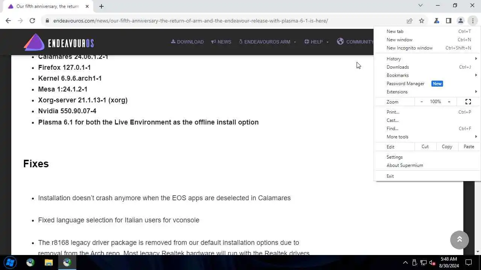This screenshot has height=270, width=481.
Task: Toggle the side panel icon
Action: [449, 21]
